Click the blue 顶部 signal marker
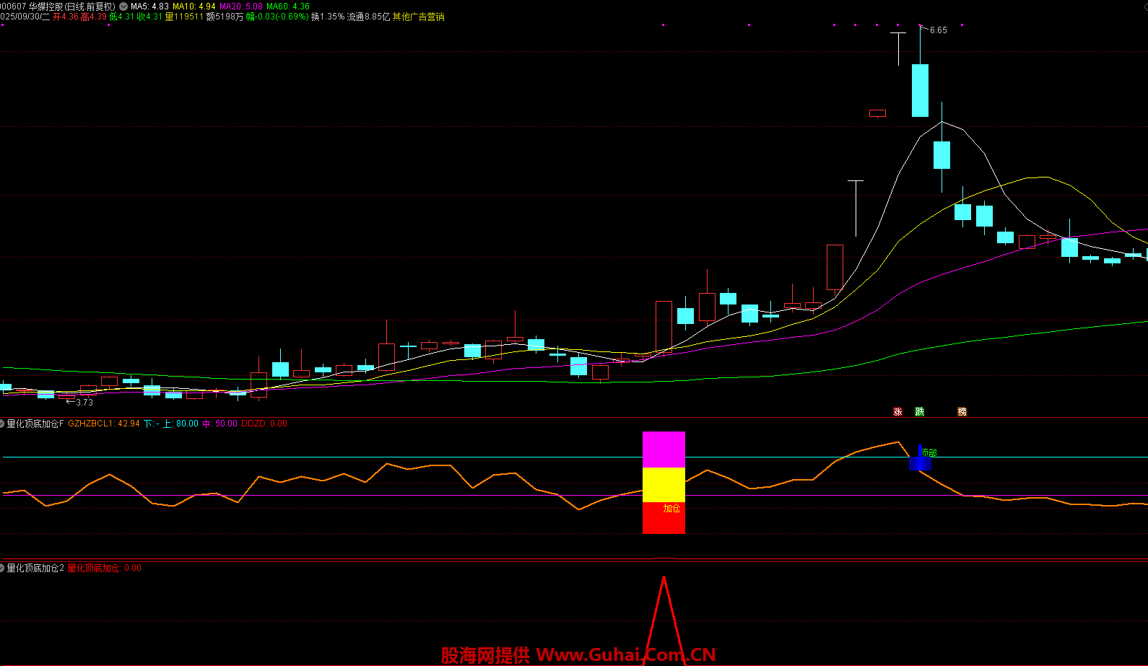The height and width of the screenshot is (666, 1148). (920, 460)
